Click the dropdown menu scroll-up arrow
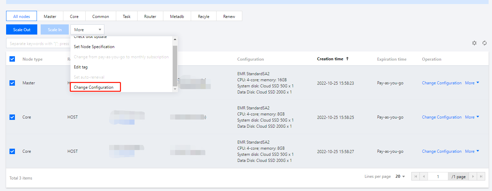Image resolution: width=492 pixels, height=191 pixels. pos(175,39)
